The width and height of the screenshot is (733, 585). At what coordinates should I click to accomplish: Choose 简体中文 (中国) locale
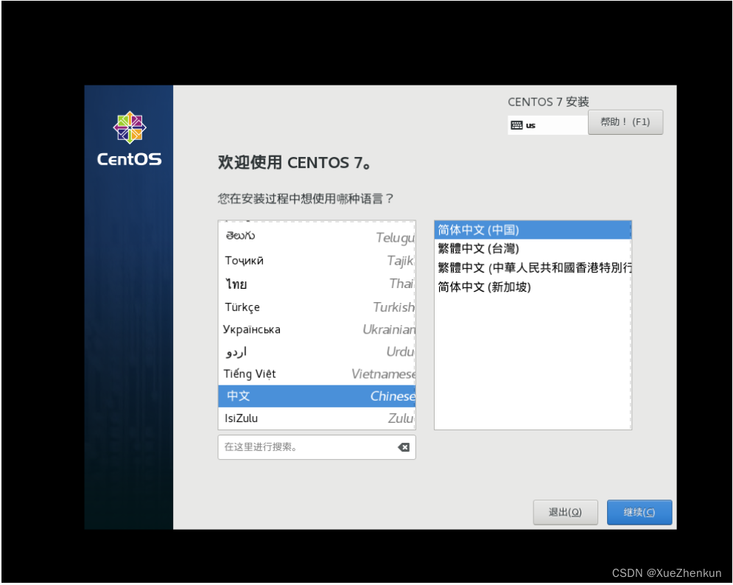(533, 230)
